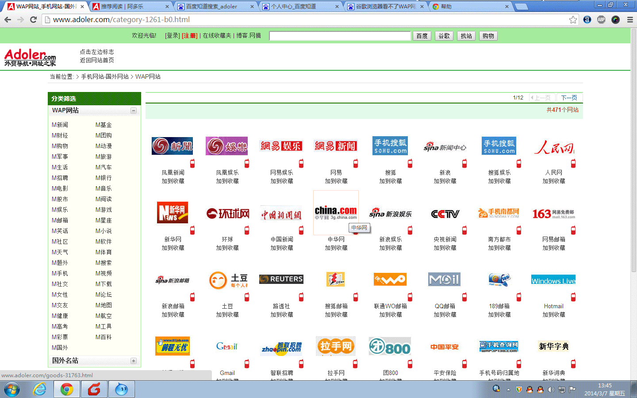Open the REUTERS logo thumbnail

281,279
